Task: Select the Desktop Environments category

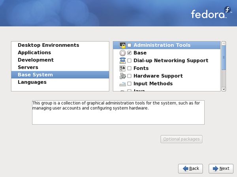Action: coord(60,45)
